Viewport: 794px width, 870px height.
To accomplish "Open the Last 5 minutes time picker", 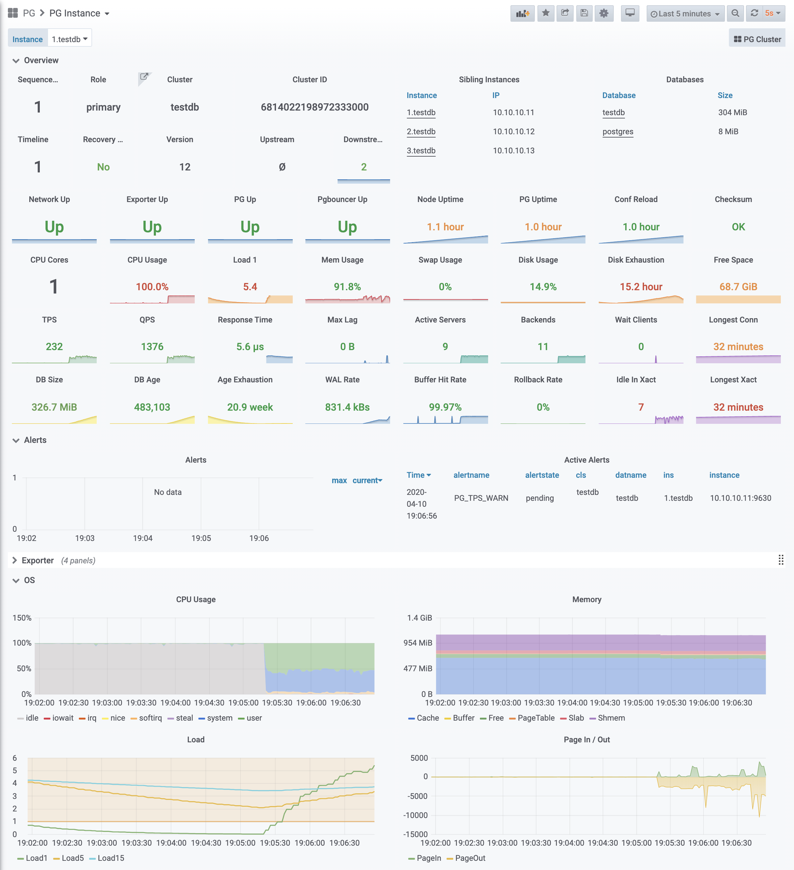I will pos(685,13).
